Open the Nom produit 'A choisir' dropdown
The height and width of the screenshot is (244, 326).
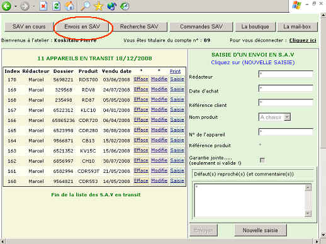click(274, 117)
